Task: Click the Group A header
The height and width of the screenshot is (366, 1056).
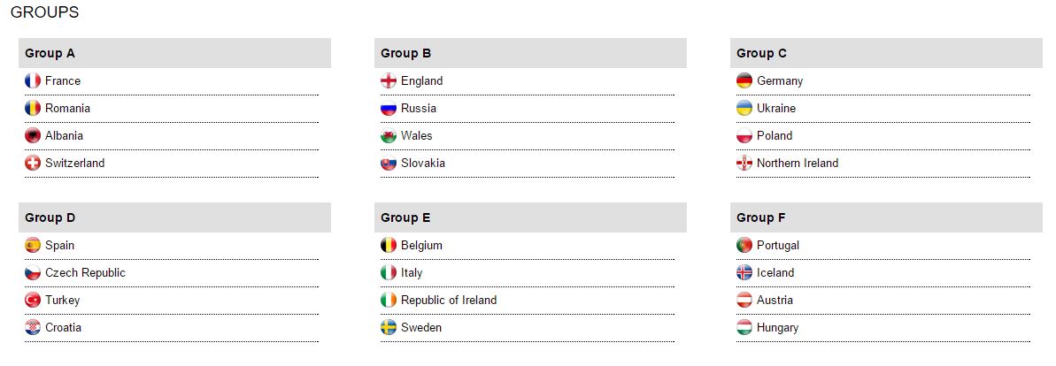Action: (50, 53)
